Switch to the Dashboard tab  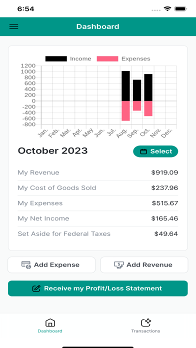point(50,325)
